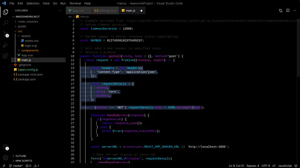Image resolution: width=300 pixels, height=168 pixels.
Task: Expand the NPM SCRIPTS section
Action: pyautogui.click(x=24, y=161)
